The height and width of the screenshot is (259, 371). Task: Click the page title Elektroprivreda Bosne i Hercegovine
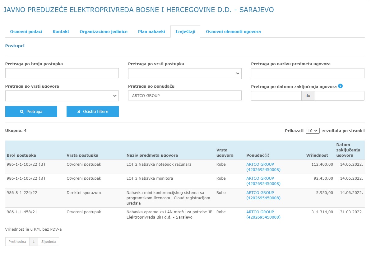pos(139,10)
